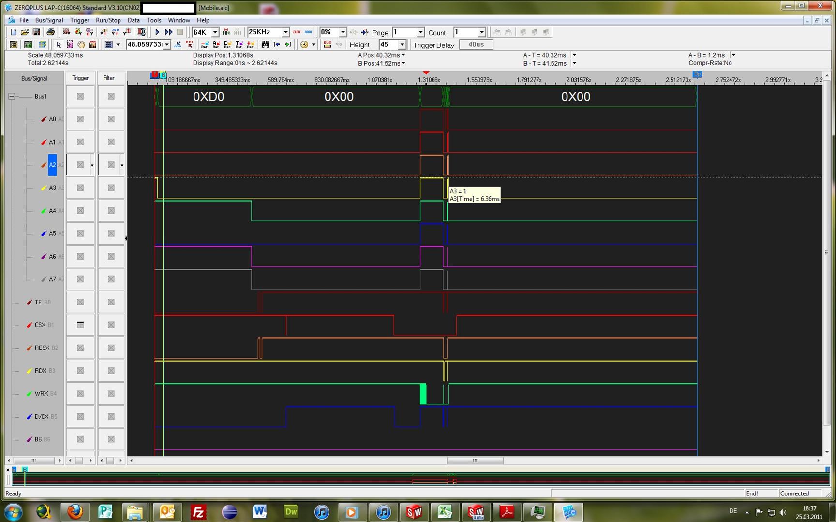Click the red square-waveform mode icon
Screen dimensions: 836x522
pyautogui.click(x=297, y=32)
